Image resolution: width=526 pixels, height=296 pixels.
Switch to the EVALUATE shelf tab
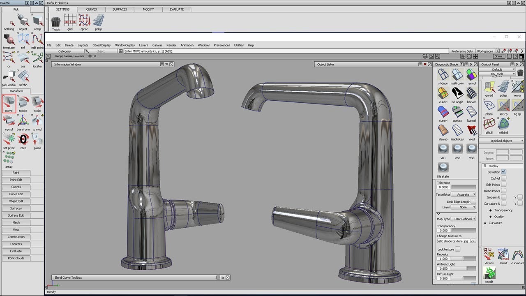tap(177, 9)
